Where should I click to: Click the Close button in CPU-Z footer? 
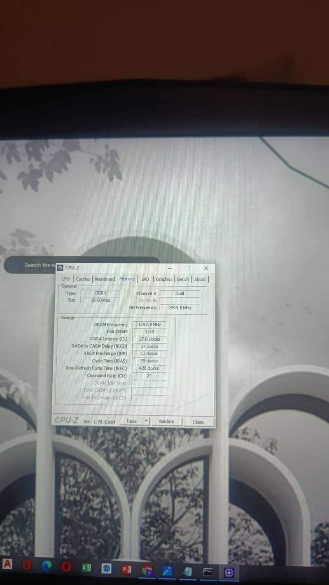coord(198,422)
